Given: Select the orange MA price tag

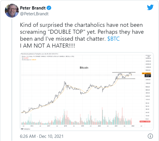Looking at the screenshot, I should tap(146, 73).
